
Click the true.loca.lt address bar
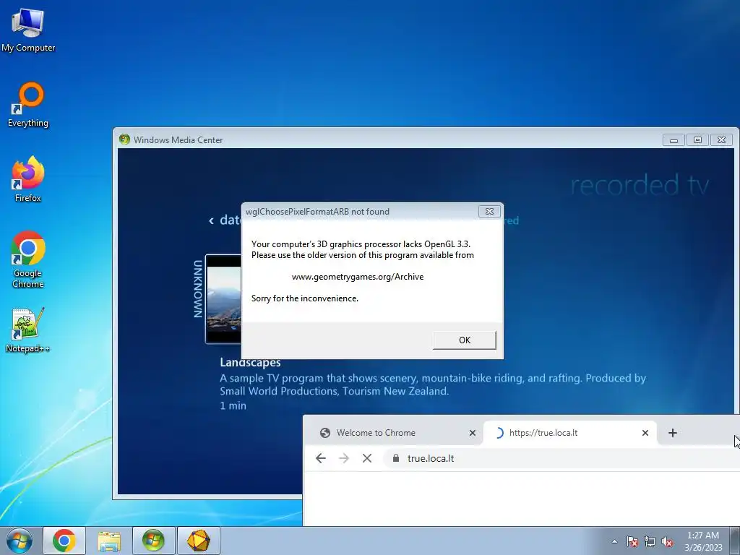click(x=562, y=458)
